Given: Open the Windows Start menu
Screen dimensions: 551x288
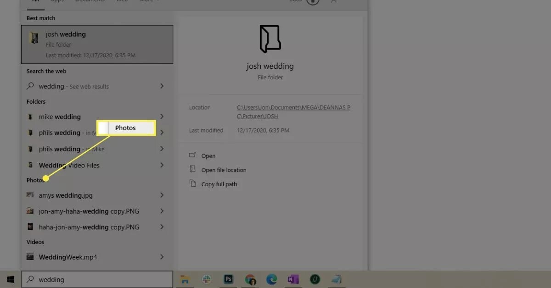Looking at the screenshot, I should (11, 279).
